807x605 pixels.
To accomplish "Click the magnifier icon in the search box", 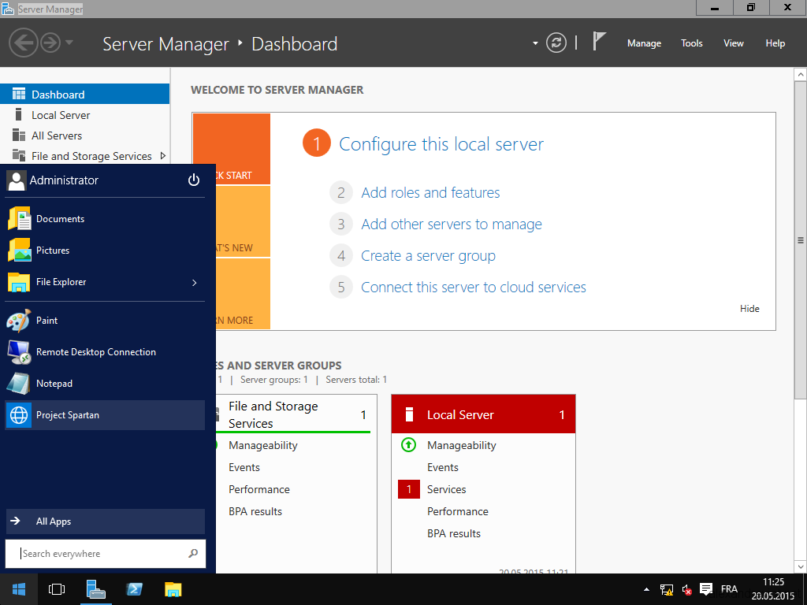I will (x=193, y=554).
